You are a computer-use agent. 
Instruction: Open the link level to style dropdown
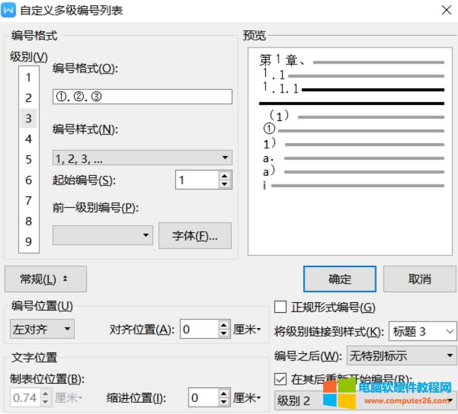pos(423,331)
